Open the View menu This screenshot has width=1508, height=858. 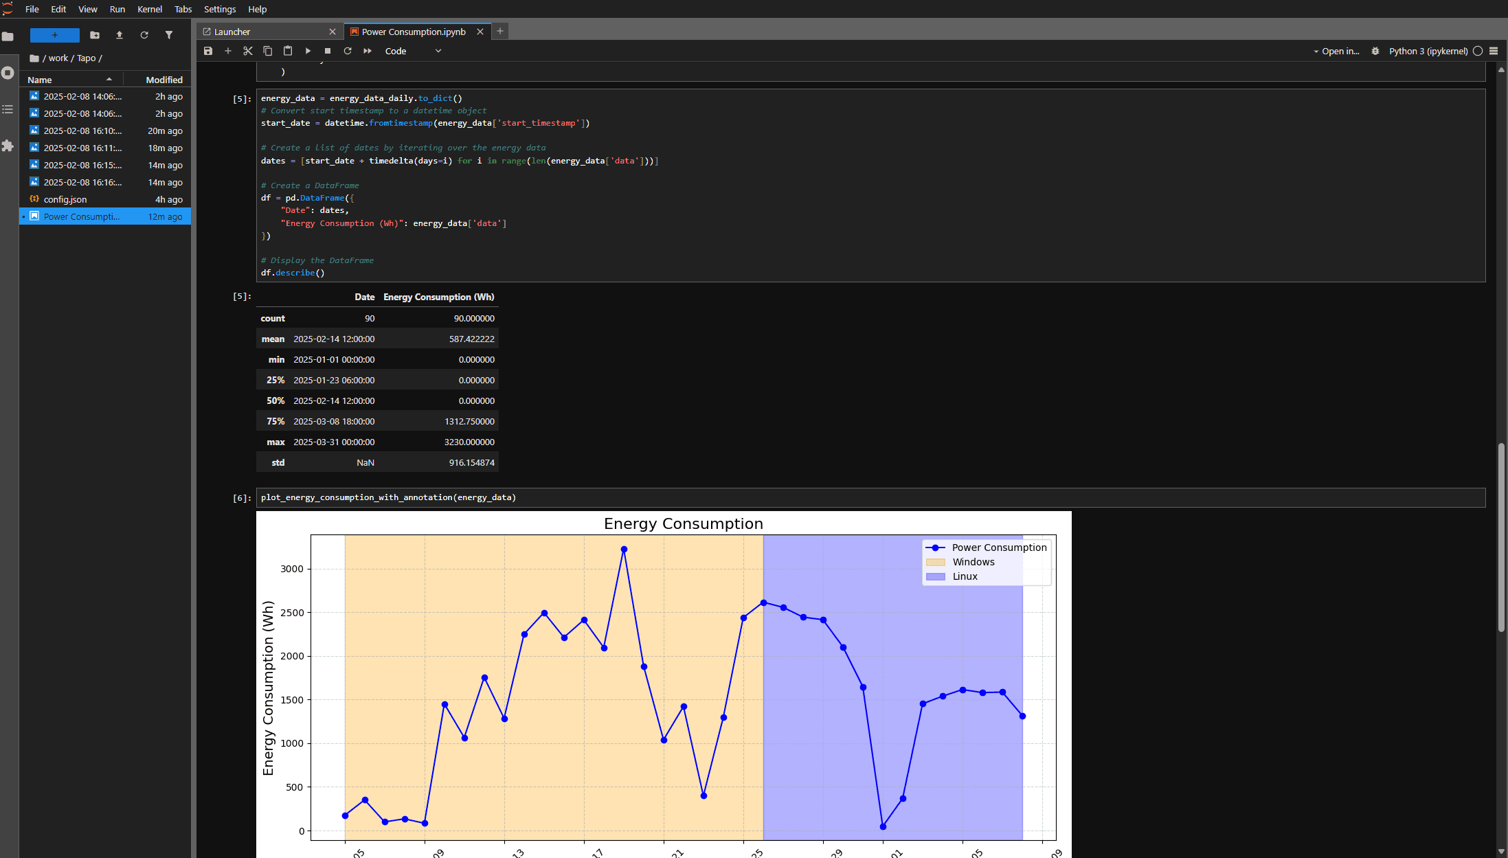click(x=88, y=9)
